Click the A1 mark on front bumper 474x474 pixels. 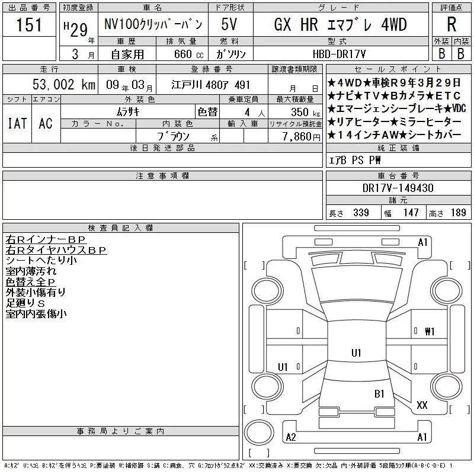click(x=422, y=242)
